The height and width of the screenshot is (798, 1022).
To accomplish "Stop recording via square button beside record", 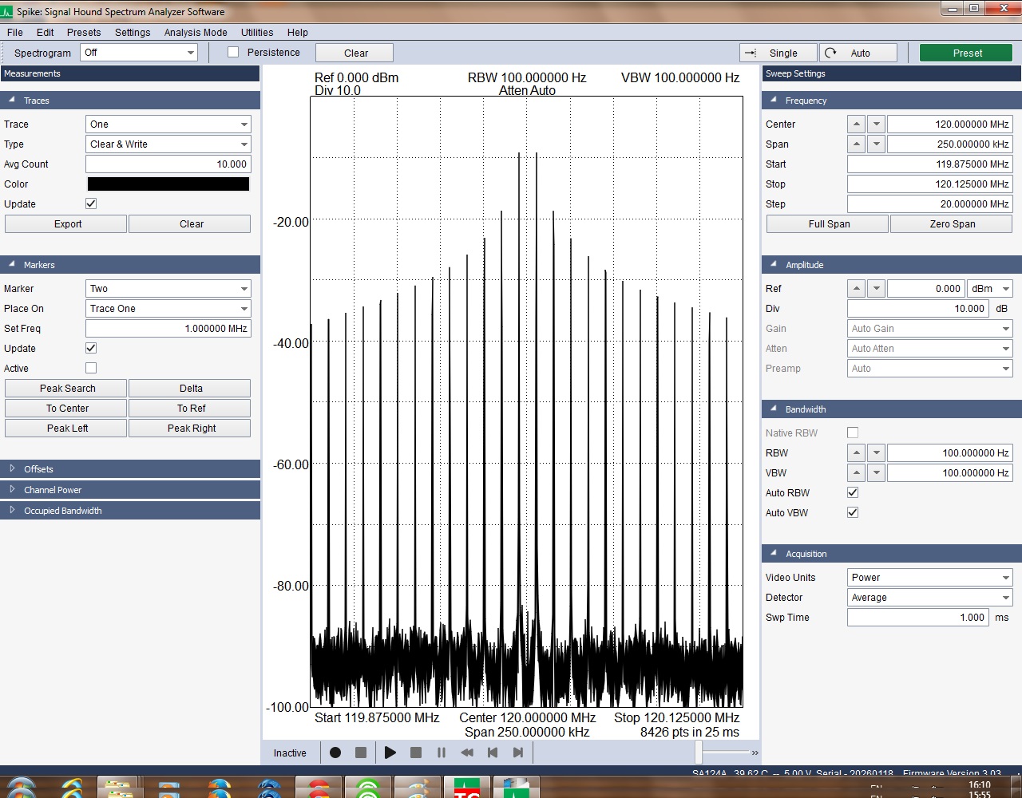I will coord(361,753).
